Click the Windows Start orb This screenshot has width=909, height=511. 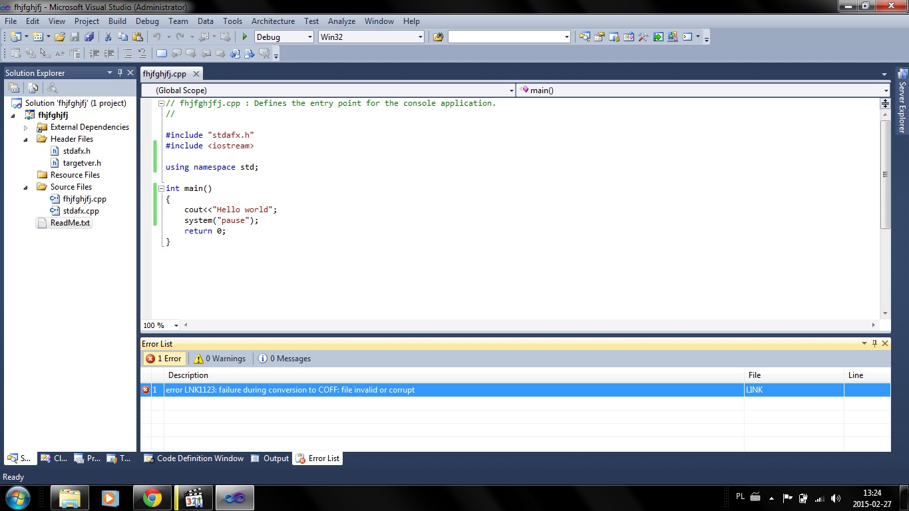click(17, 498)
